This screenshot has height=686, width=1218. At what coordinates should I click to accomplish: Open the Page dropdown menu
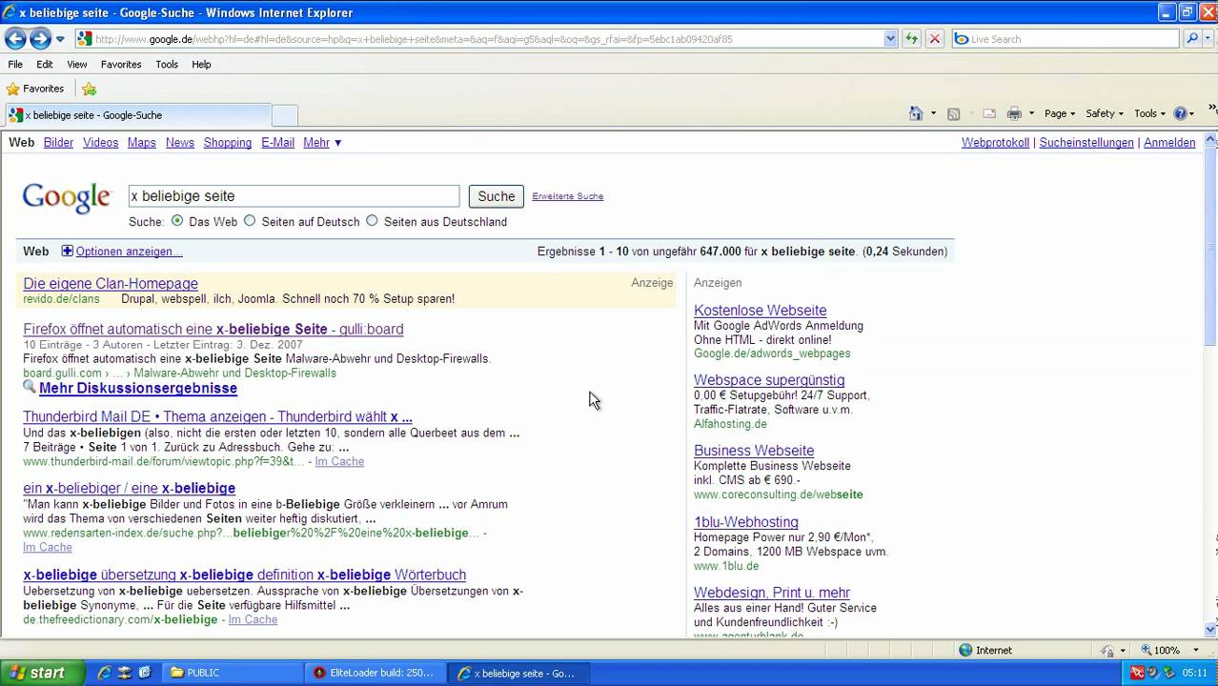[1060, 113]
